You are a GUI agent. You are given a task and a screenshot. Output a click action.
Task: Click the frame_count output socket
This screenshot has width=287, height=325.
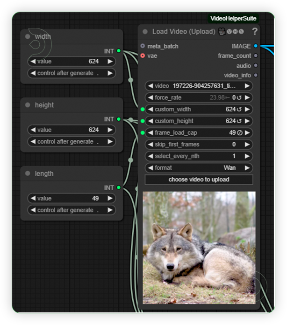point(256,55)
